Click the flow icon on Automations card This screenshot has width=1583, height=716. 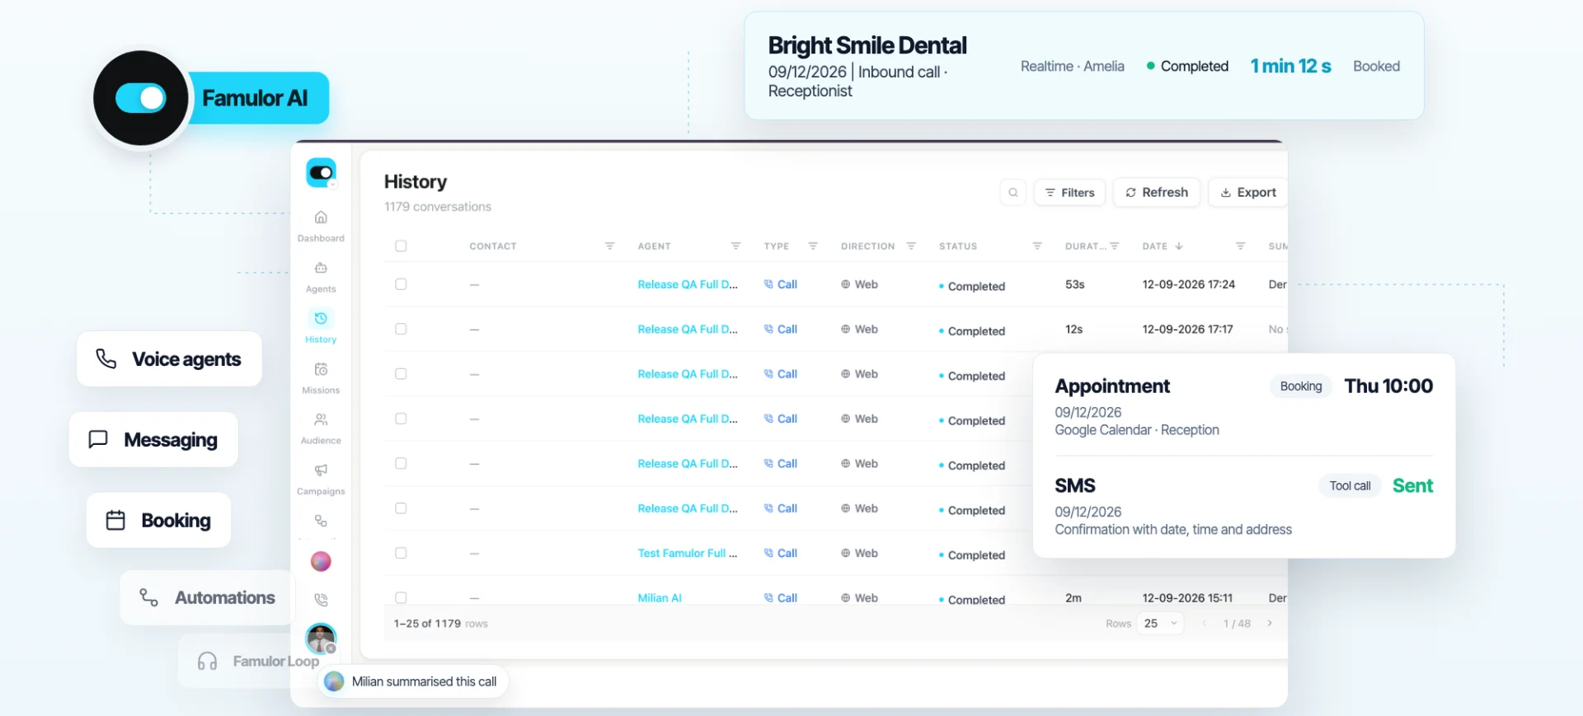[x=148, y=597]
